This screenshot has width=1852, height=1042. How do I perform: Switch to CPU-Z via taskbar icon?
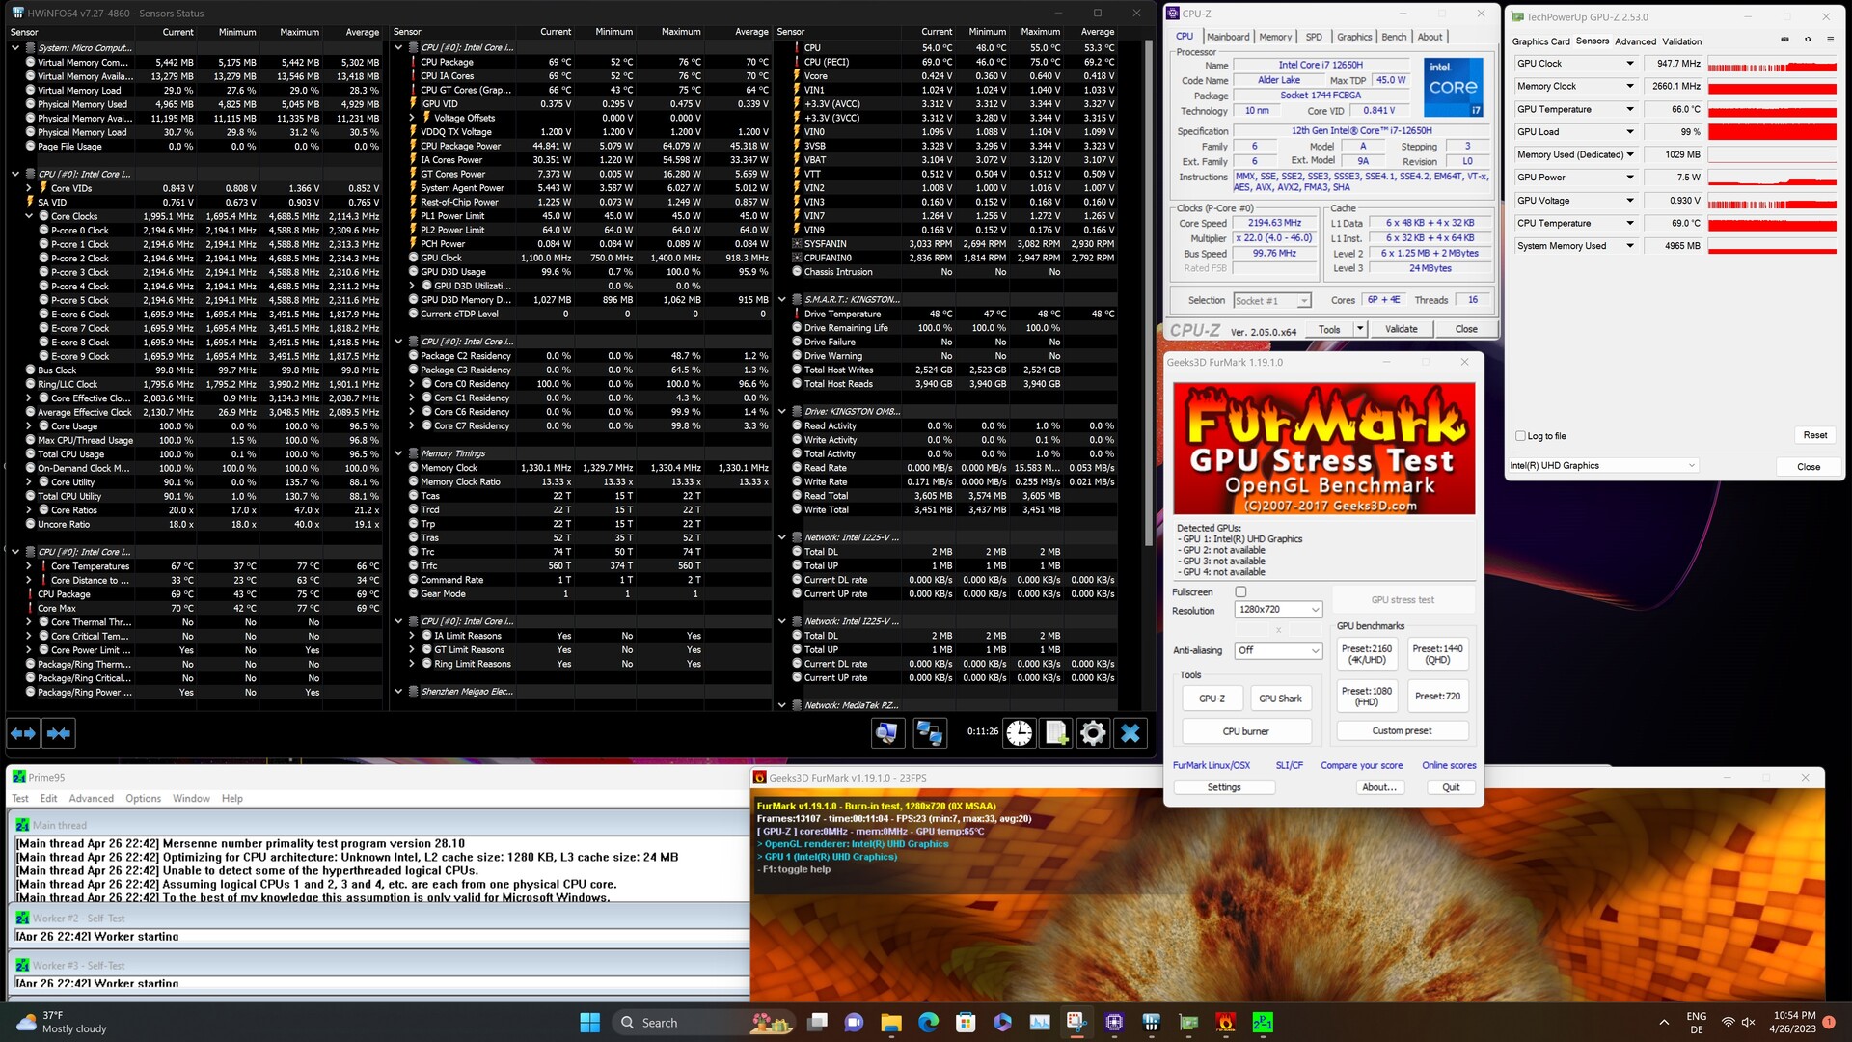[x=1114, y=1022]
